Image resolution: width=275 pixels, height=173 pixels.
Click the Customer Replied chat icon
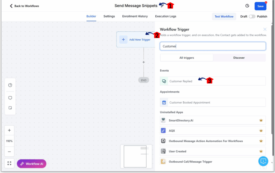(164, 81)
